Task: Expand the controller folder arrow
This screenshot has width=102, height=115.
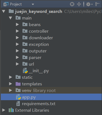Action: 17,31
